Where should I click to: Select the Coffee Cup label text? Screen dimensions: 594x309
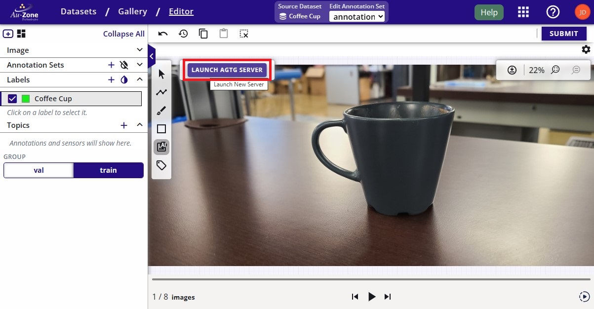click(53, 99)
